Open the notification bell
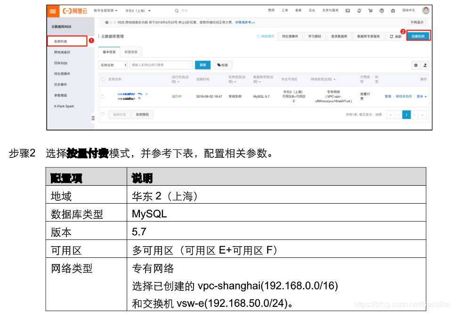Screen dimensions: 454x313 (359, 11)
